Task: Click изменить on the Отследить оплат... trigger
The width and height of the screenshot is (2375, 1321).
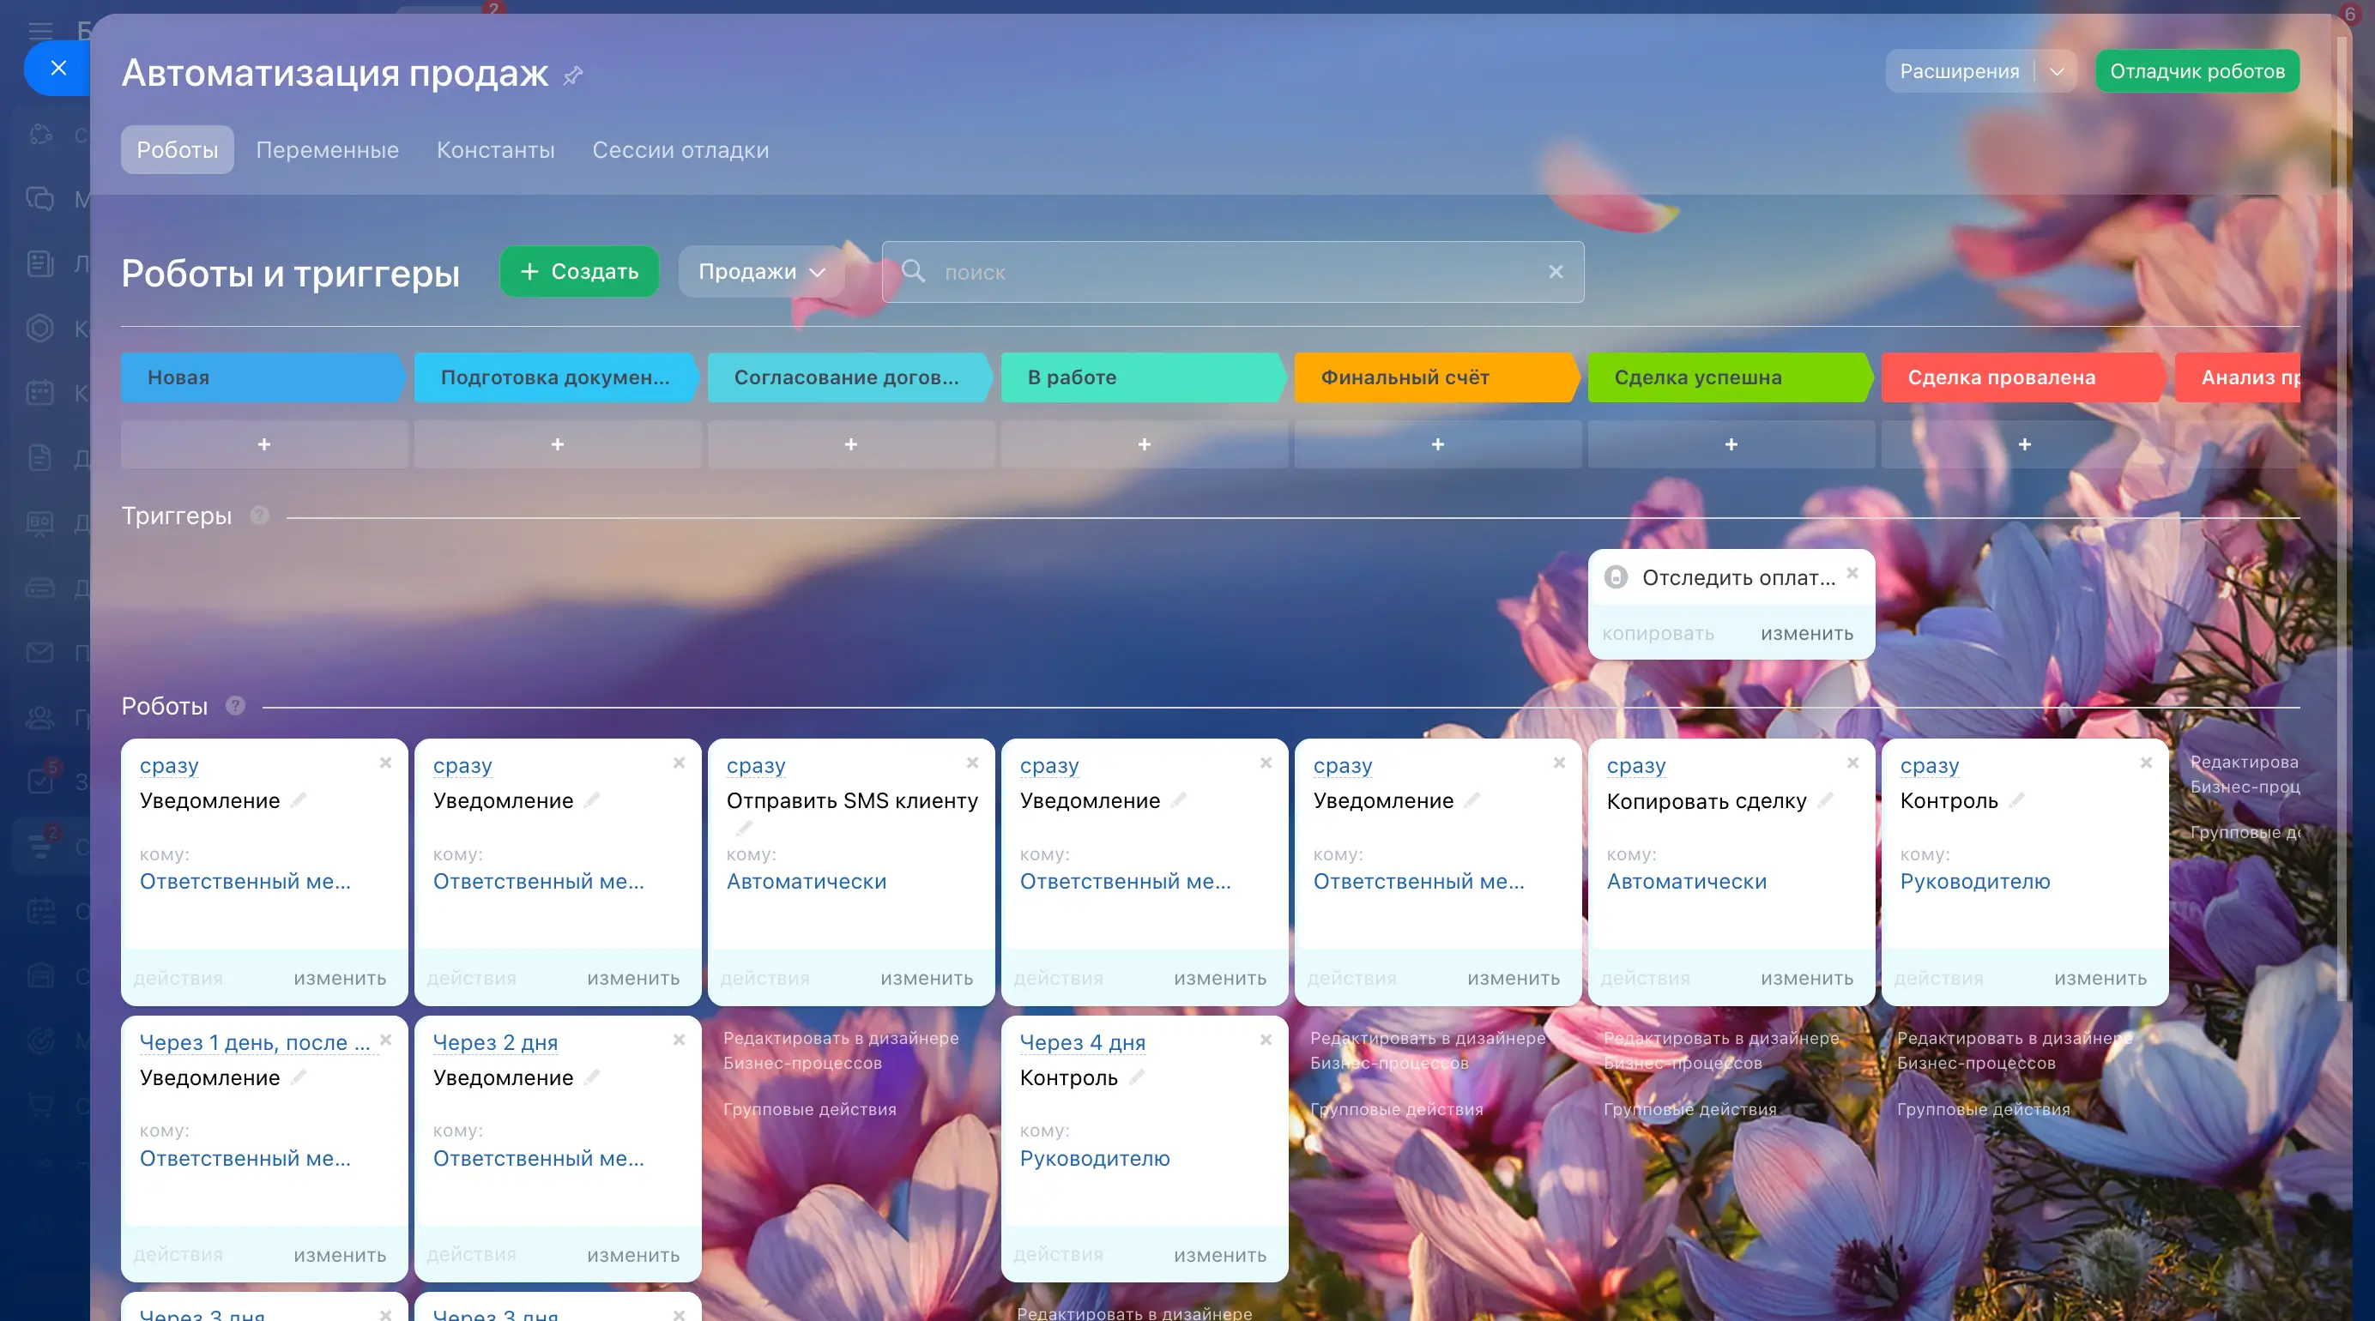Action: tap(1806, 633)
